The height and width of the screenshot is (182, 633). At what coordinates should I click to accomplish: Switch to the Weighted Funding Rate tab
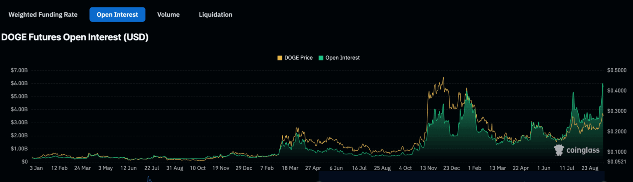point(43,14)
